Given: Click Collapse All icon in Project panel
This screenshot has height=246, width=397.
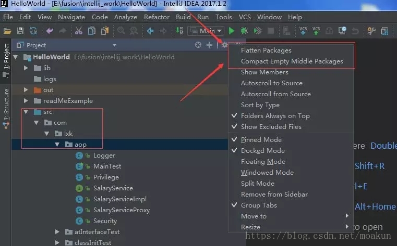Looking at the screenshot, I should click(209, 45).
